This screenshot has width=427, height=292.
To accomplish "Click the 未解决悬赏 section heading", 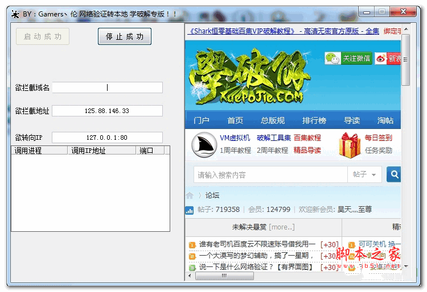I will coord(249,227).
